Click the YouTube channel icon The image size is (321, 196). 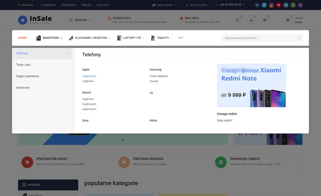(278, 5)
